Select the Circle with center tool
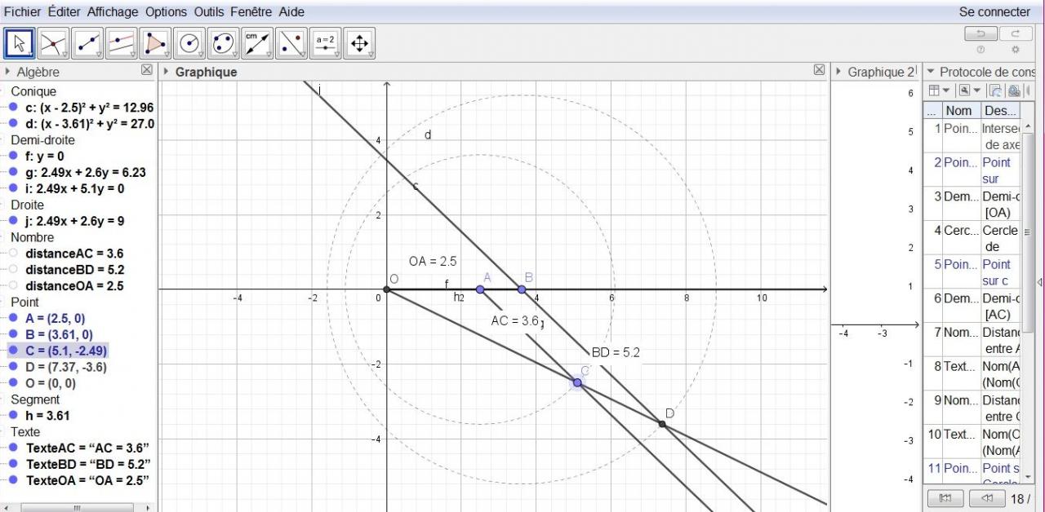 pos(189,43)
